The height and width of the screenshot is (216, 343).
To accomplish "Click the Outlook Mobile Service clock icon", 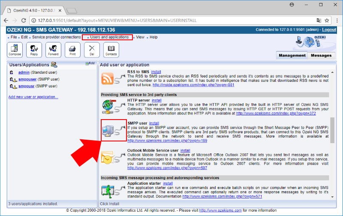I will 108,157.
